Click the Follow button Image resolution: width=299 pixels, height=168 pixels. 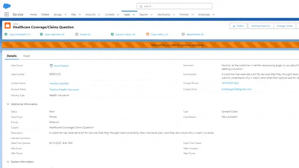(x=238, y=26)
